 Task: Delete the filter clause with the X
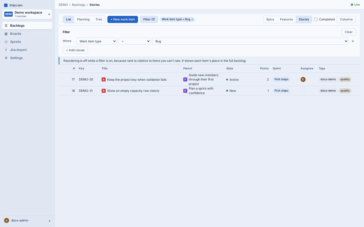click(353, 41)
